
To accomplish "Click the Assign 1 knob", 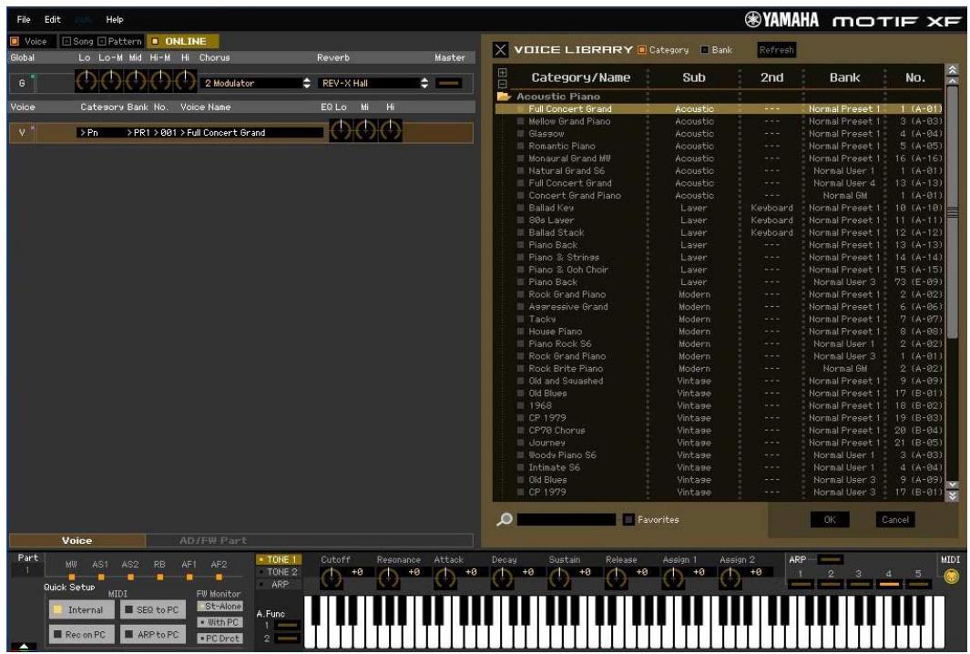I will point(673,577).
